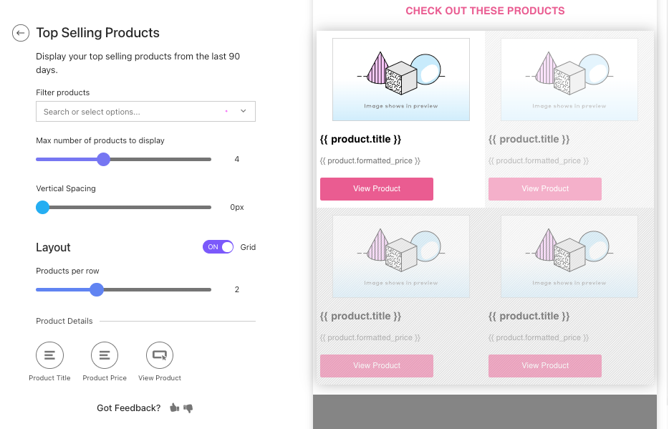Click the faded View Product on second card
Screen dimensions: 669x429
(544, 188)
